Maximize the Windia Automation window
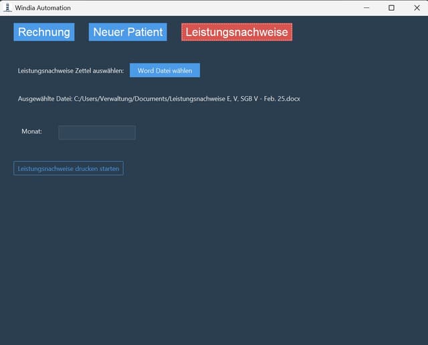The image size is (428, 345). [x=391, y=8]
